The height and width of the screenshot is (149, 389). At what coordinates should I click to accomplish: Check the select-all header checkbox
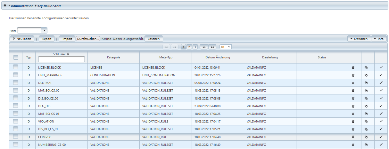point(16,57)
